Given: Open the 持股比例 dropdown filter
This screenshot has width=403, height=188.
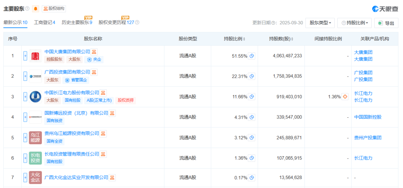Looking at the screenshot, I should point(354,23).
